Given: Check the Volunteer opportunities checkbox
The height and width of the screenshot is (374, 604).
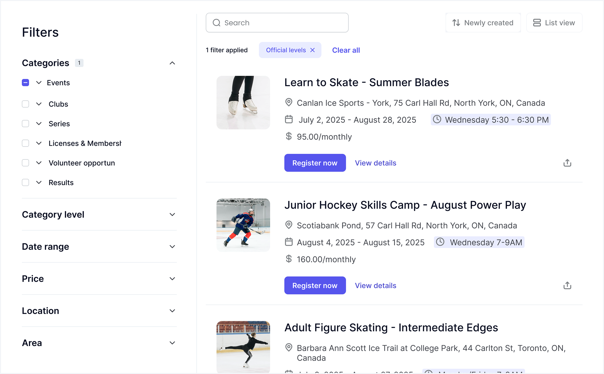Looking at the screenshot, I should (x=25, y=163).
